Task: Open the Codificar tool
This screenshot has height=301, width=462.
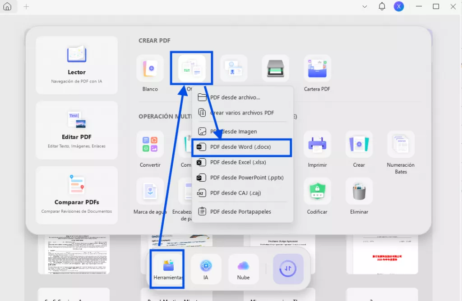Action: [x=317, y=191]
